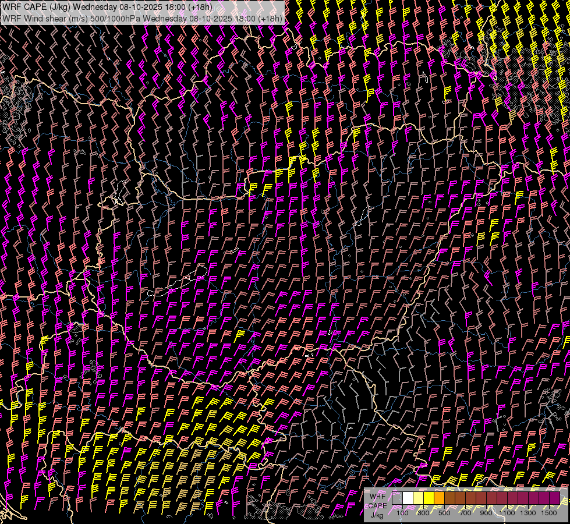The image size is (570, 524).
Task: Click the white swatch in the CAPE legend
Action: tap(408, 498)
